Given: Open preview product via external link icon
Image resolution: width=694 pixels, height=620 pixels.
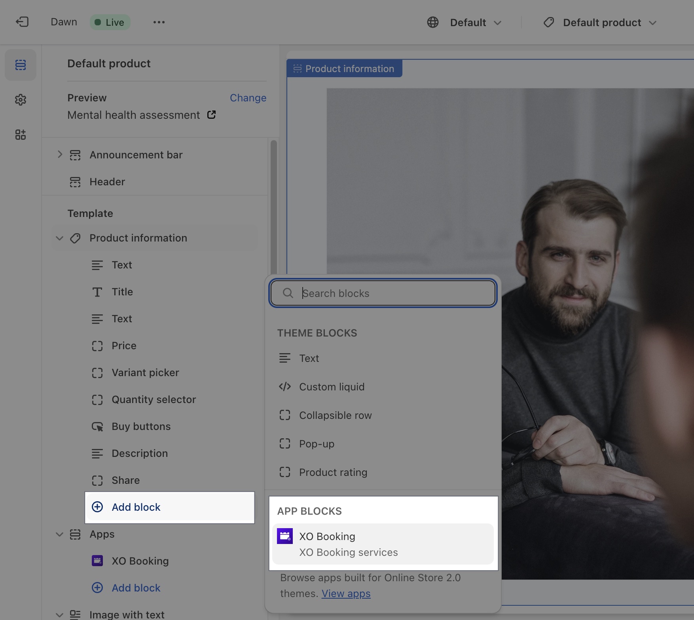Looking at the screenshot, I should click(212, 115).
